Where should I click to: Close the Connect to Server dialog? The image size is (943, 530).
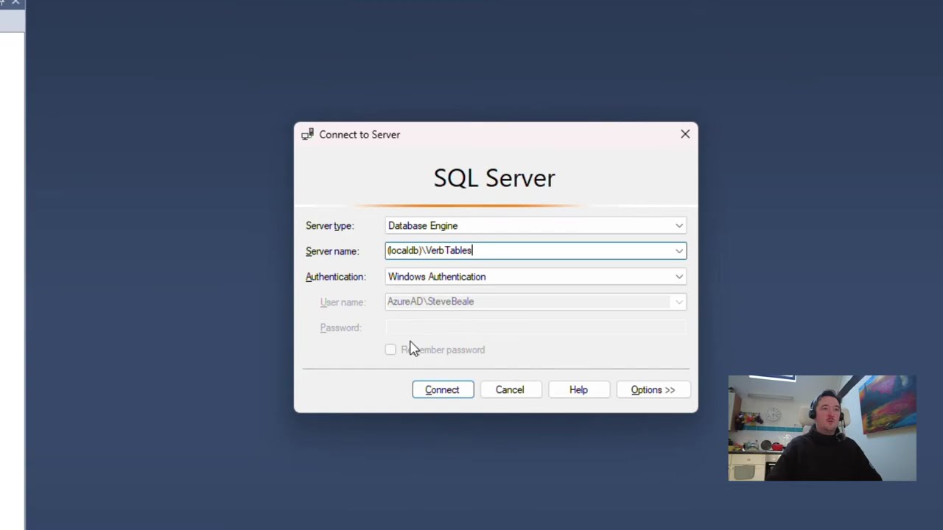point(685,134)
